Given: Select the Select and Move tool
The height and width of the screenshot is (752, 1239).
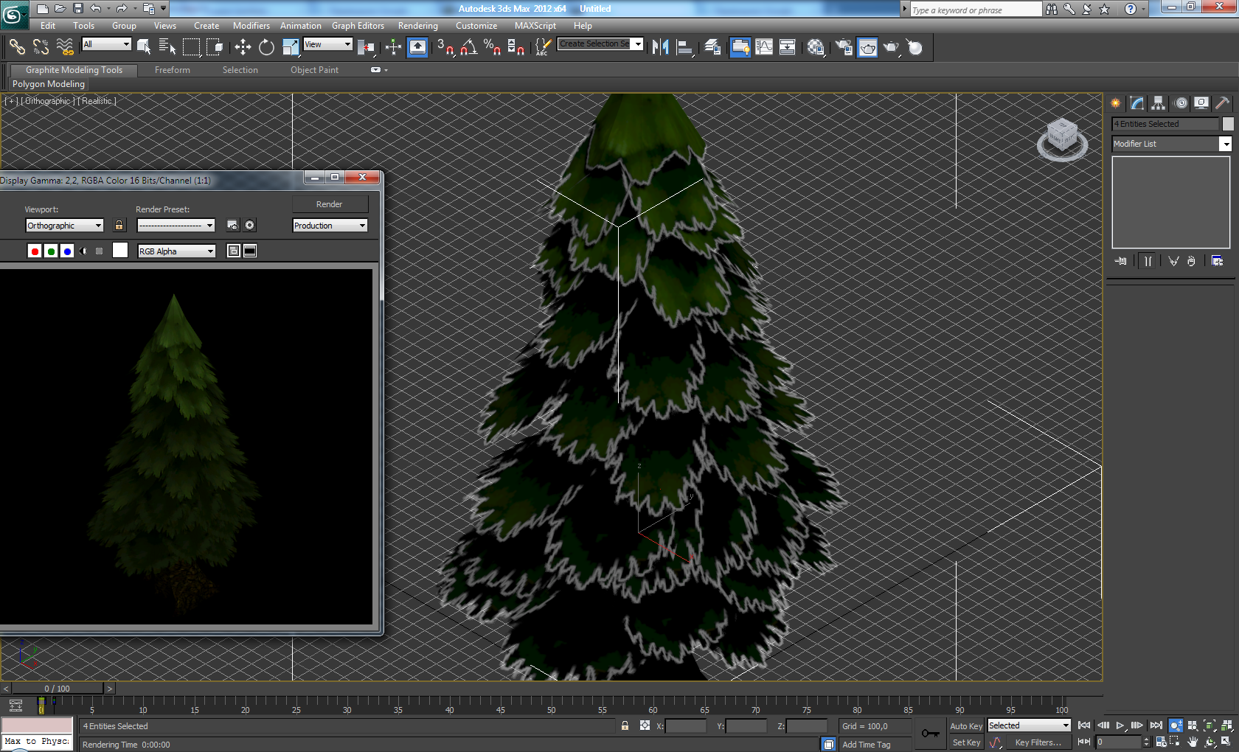Looking at the screenshot, I should (x=243, y=48).
